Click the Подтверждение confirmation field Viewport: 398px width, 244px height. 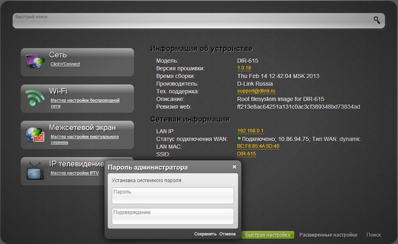(173, 216)
